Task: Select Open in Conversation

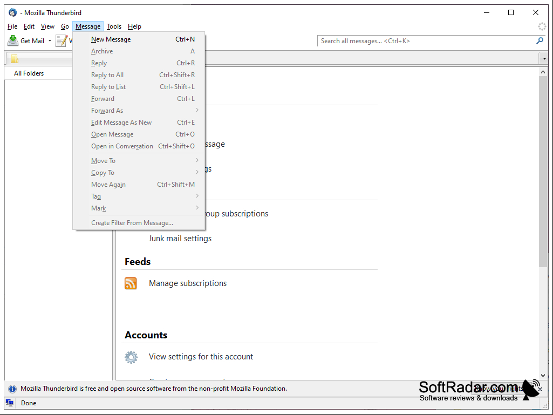Action: pos(139,146)
